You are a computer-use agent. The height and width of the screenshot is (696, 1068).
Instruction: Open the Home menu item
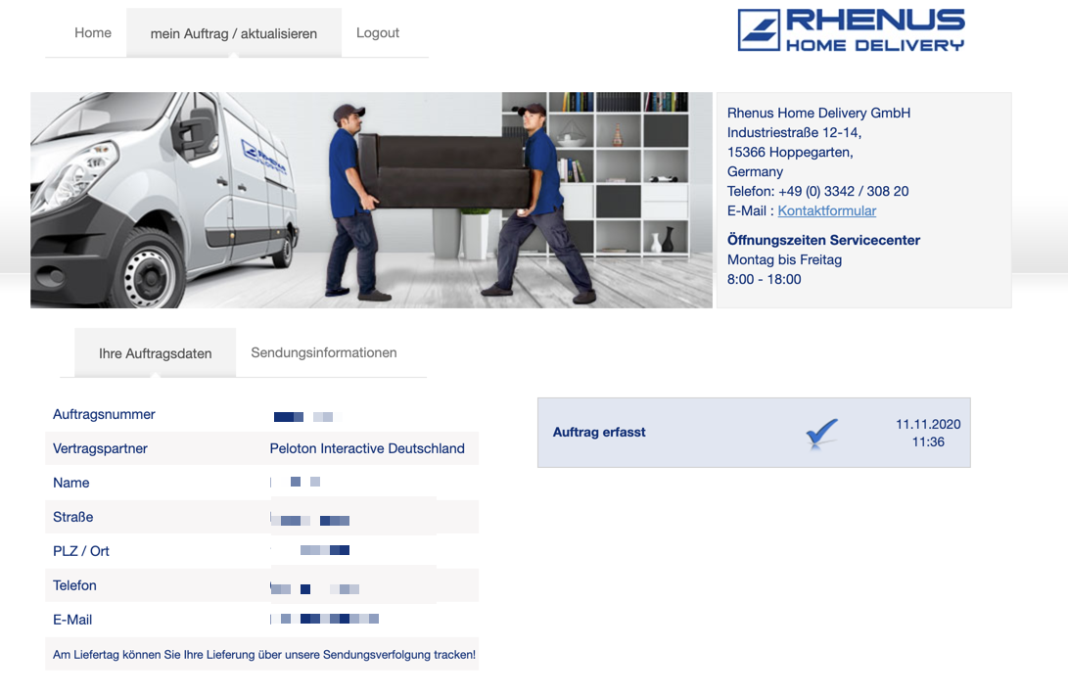tap(93, 32)
